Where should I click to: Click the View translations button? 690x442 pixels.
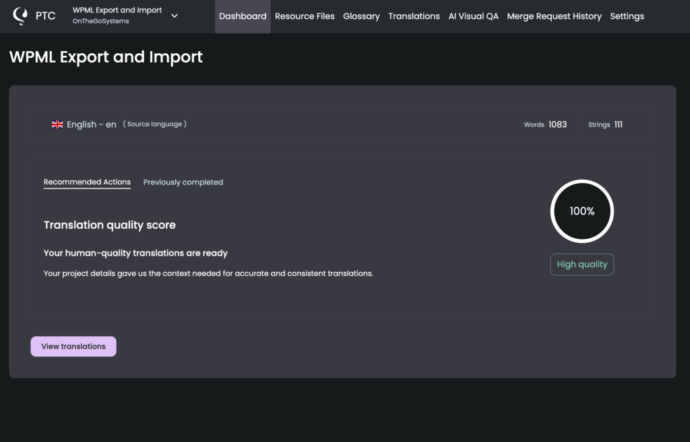coord(73,346)
